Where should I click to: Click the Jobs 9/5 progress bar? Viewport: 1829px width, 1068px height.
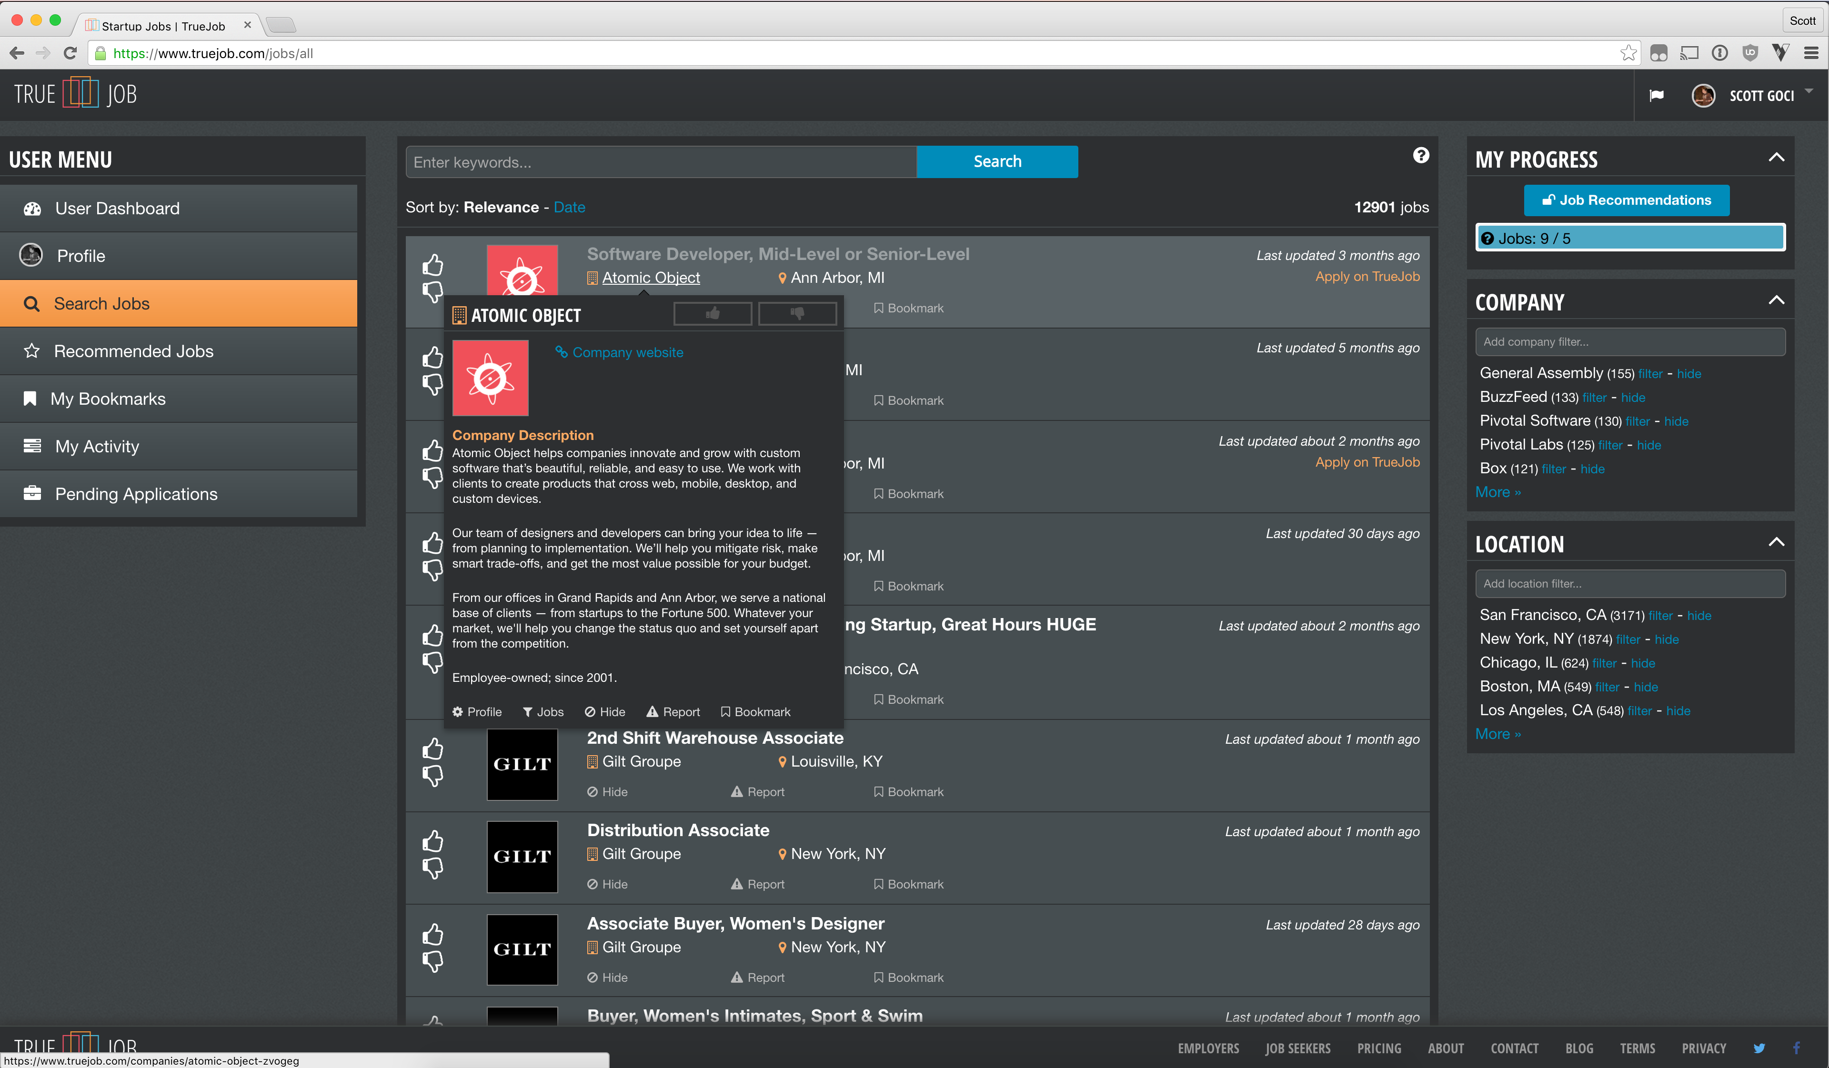(1629, 238)
